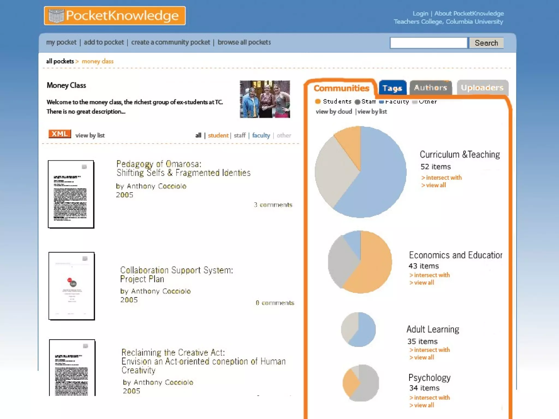Filter the item list by faculty
Image resolution: width=559 pixels, height=419 pixels.
coord(261,136)
